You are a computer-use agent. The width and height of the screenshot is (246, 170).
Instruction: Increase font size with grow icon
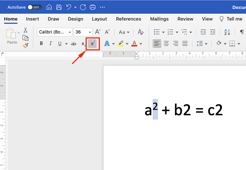(x=98, y=32)
